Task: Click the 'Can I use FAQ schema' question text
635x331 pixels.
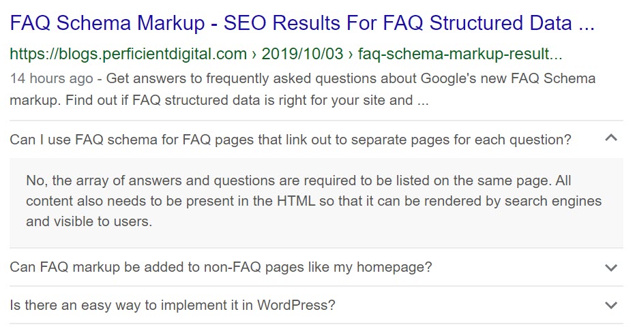Action: [291, 140]
